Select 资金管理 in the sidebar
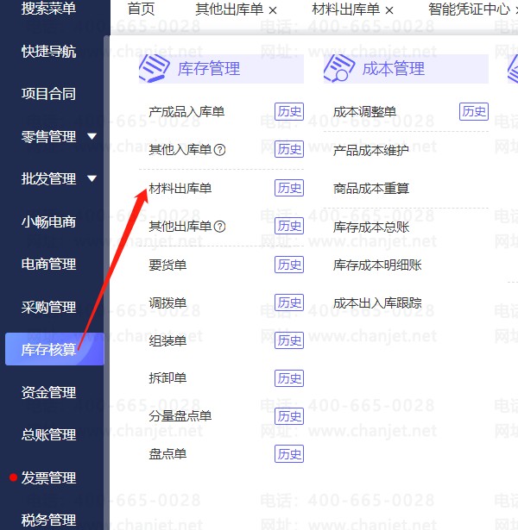 point(48,393)
